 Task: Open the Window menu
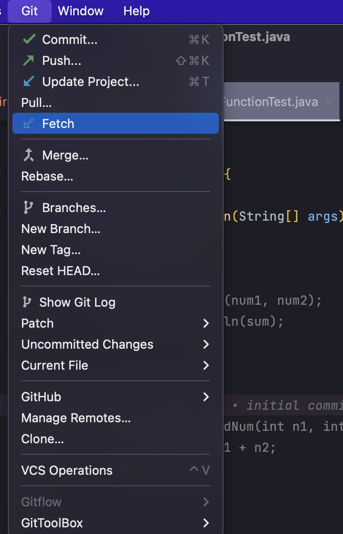81,11
